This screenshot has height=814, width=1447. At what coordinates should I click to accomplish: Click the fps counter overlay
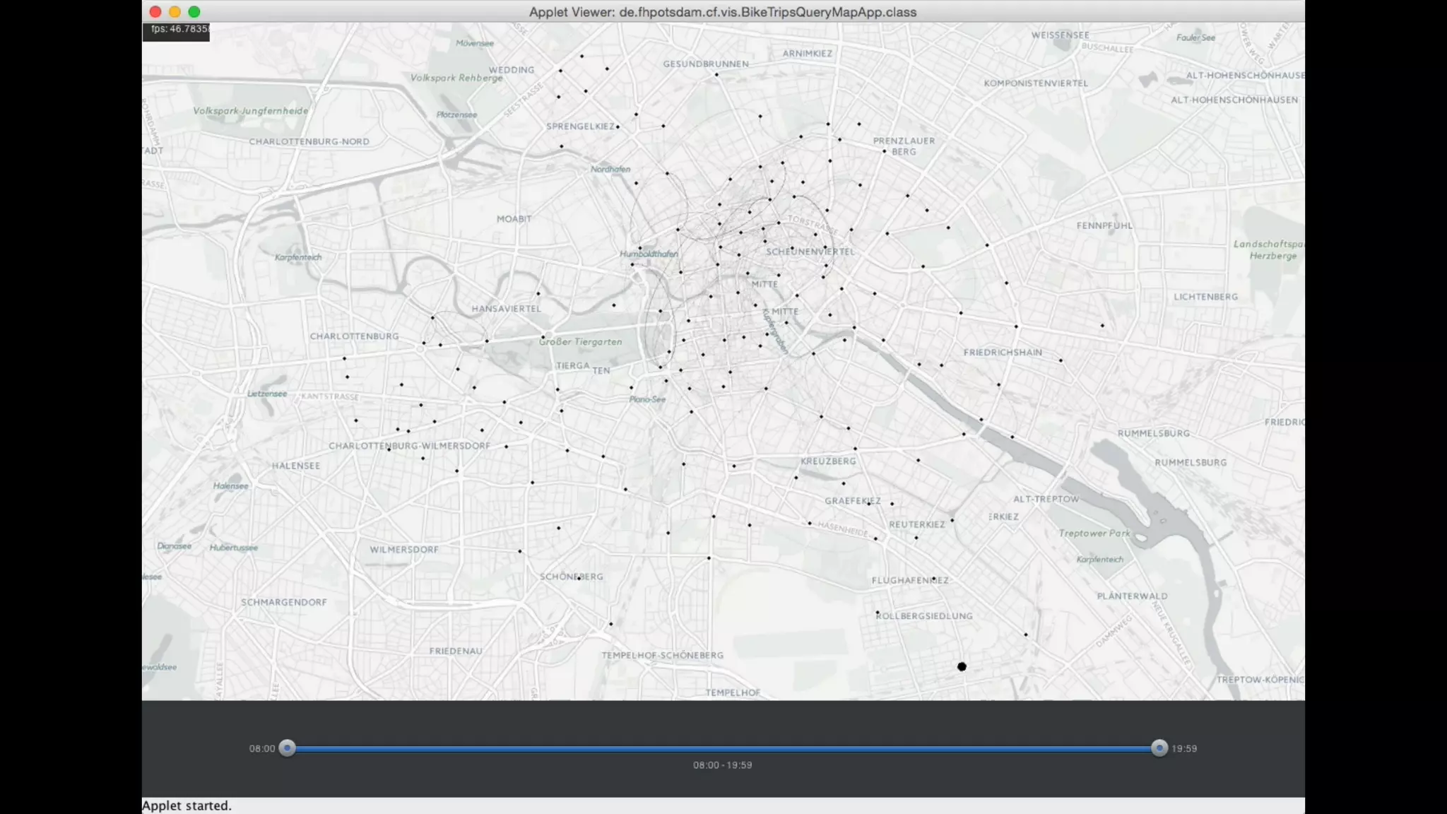tap(177, 30)
